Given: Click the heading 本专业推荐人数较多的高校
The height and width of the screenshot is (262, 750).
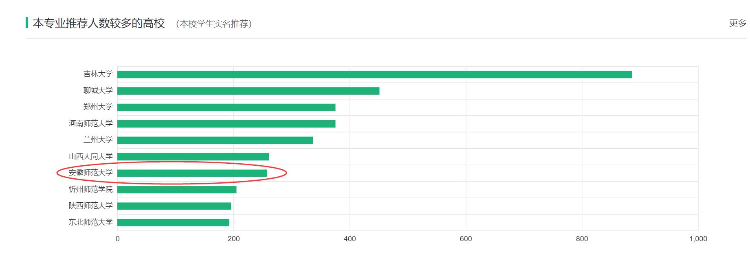Looking at the screenshot, I should coord(99,23).
